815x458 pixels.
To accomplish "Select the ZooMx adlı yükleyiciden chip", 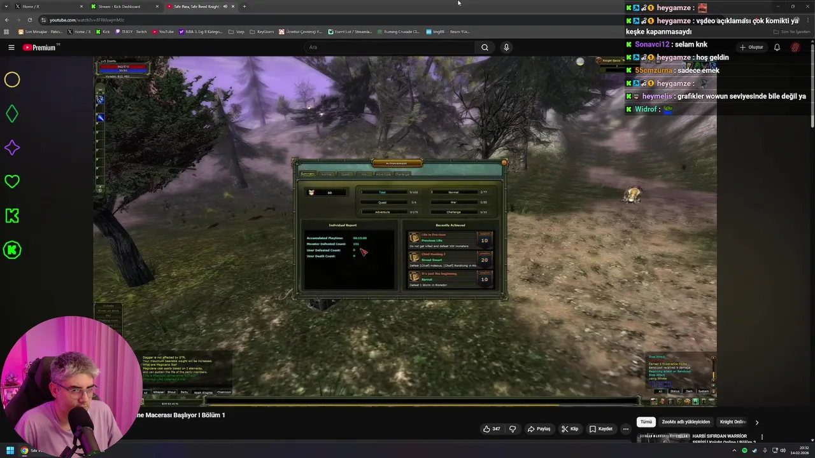I will click(x=686, y=422).
